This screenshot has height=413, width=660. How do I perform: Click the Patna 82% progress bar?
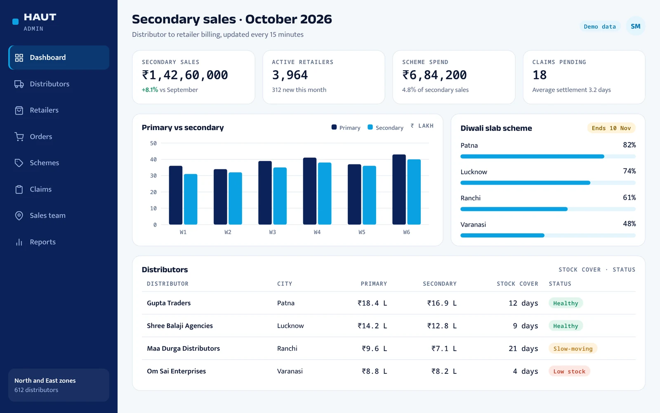548,157
